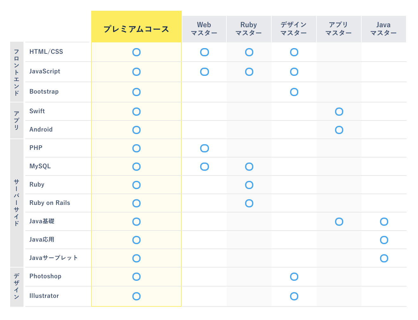Click the circle for HTML/CSS under Webマスター

click(205, 52)
